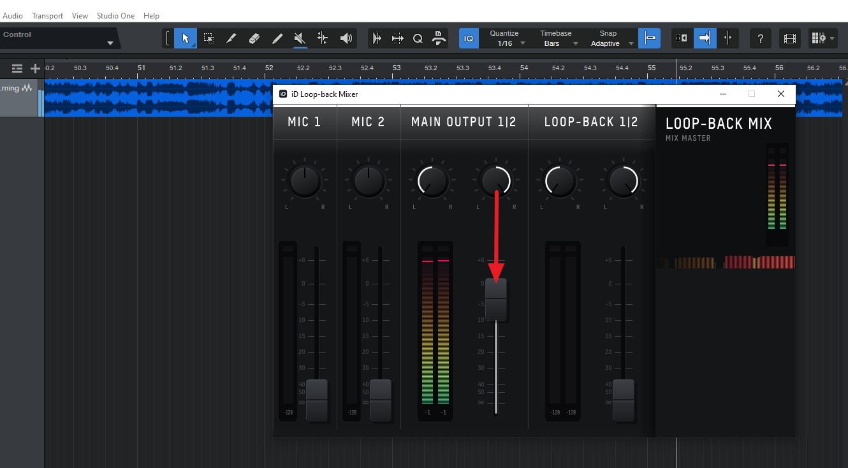Toggle Snap to grid button
848x468 pixels.
[x=650, y=39]
